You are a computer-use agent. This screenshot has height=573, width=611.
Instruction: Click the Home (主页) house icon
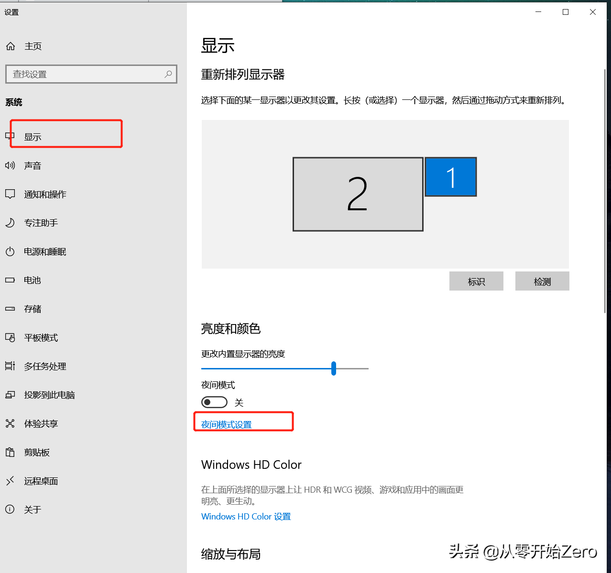click(10, 46)
